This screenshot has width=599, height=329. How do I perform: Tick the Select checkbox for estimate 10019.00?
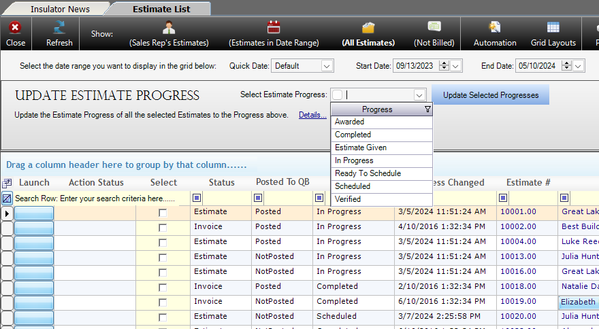(163, 302)
